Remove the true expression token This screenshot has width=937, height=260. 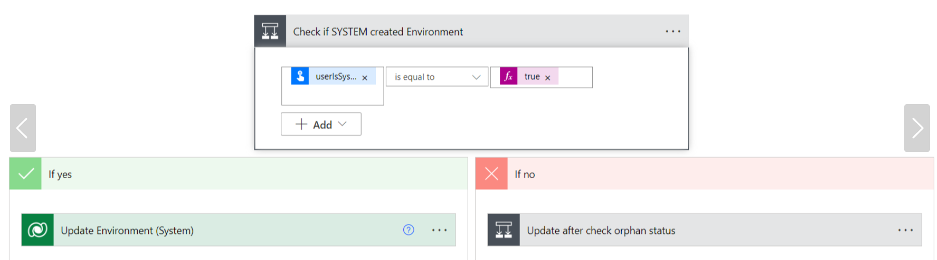(547, 78)
